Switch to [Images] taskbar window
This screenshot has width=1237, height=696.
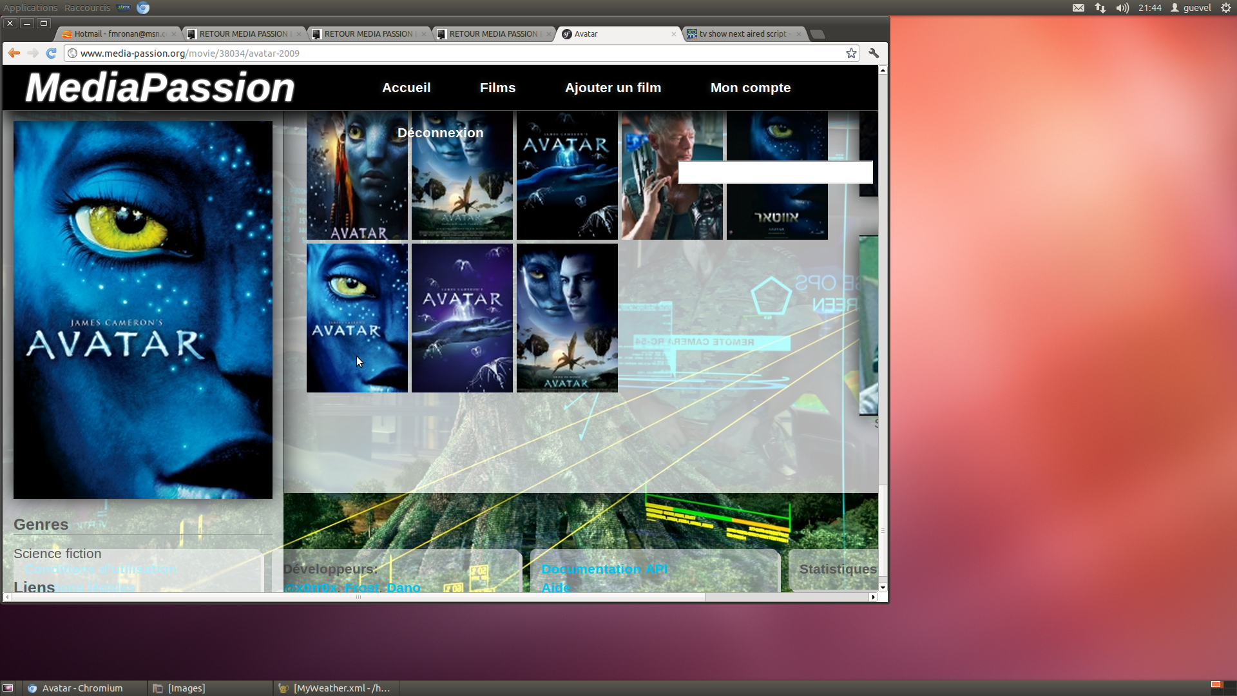(x=210, y=688)
